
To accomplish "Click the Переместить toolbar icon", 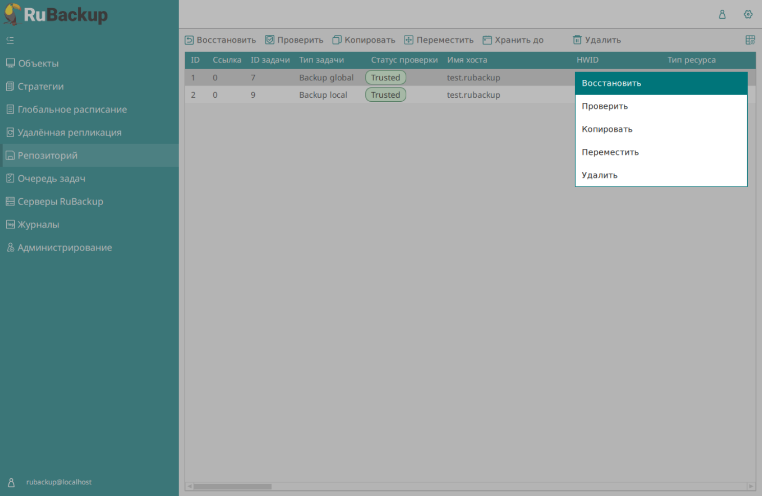I will coord(408,40).
